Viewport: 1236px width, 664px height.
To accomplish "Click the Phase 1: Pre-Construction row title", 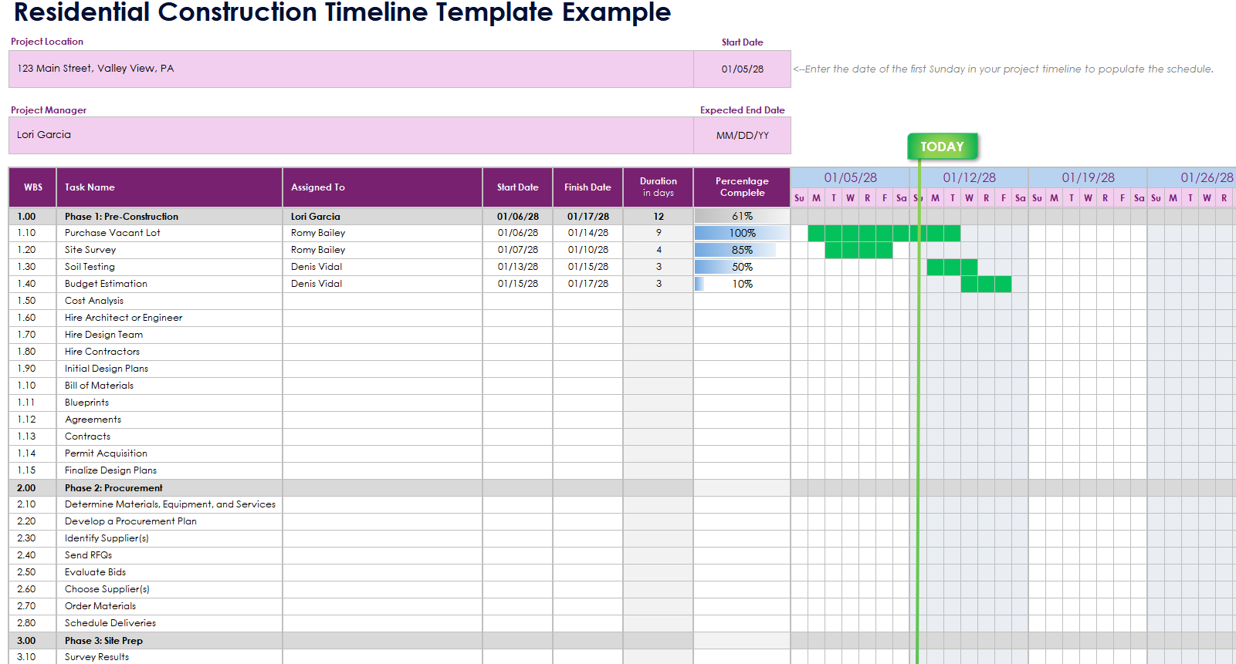I will [x=121, y=217].
